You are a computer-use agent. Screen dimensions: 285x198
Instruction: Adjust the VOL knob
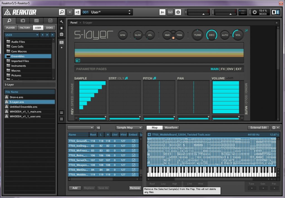(x=238, y=35)
